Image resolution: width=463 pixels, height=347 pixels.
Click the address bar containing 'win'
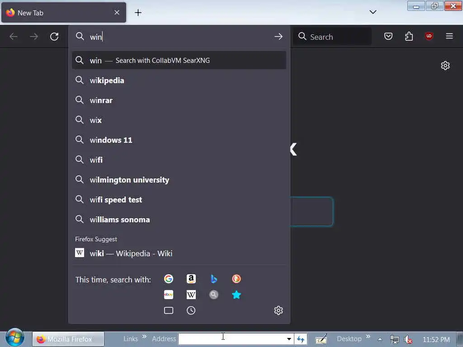pyautogui.click(x=179, y=37)
